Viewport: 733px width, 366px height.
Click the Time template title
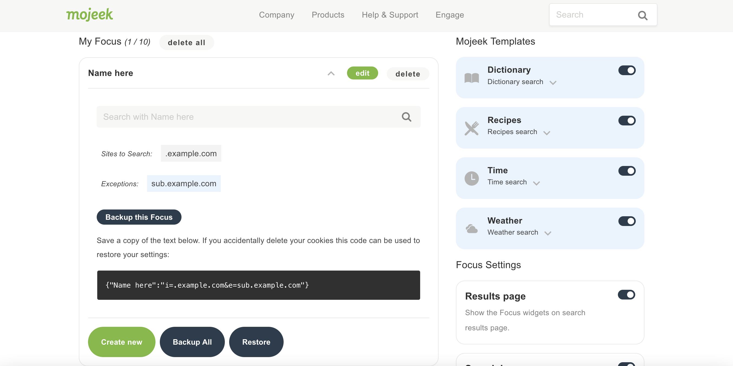[497, 170]
